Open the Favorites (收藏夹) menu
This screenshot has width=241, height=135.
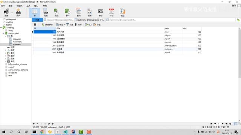point(19,6)
